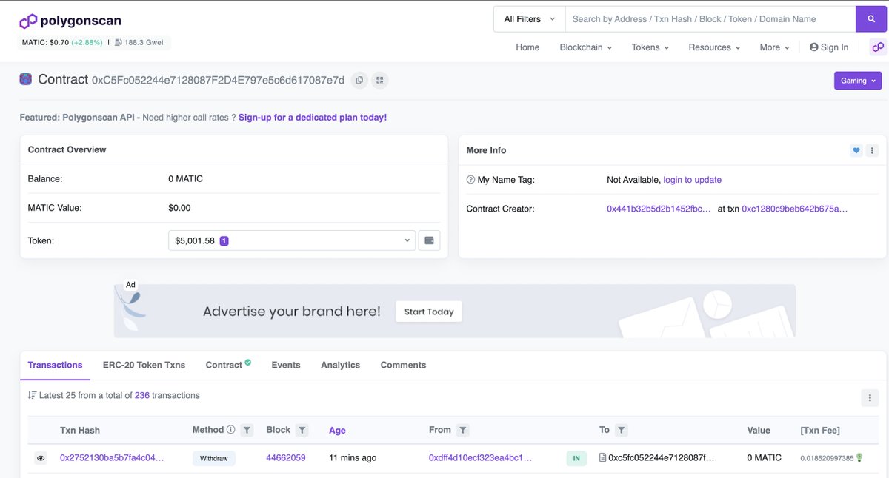Screen dimensions: 889x478
Task: Expand the Blockchain menu
Action: (585, 47)
